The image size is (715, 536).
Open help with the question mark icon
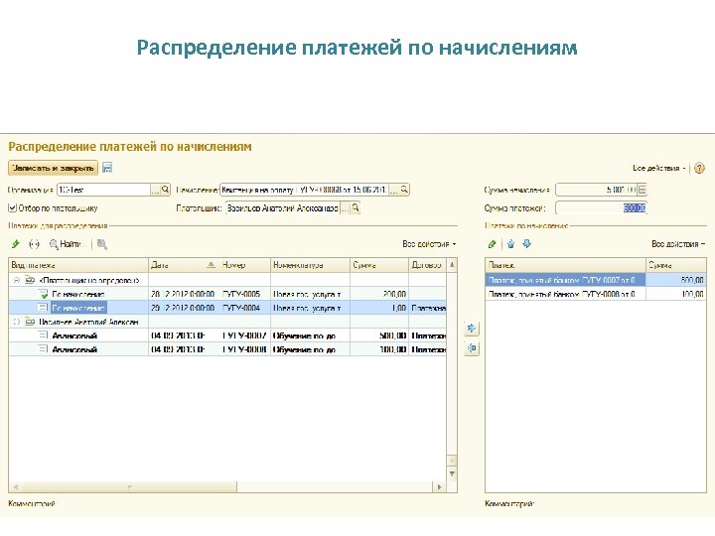click(699, 168)
